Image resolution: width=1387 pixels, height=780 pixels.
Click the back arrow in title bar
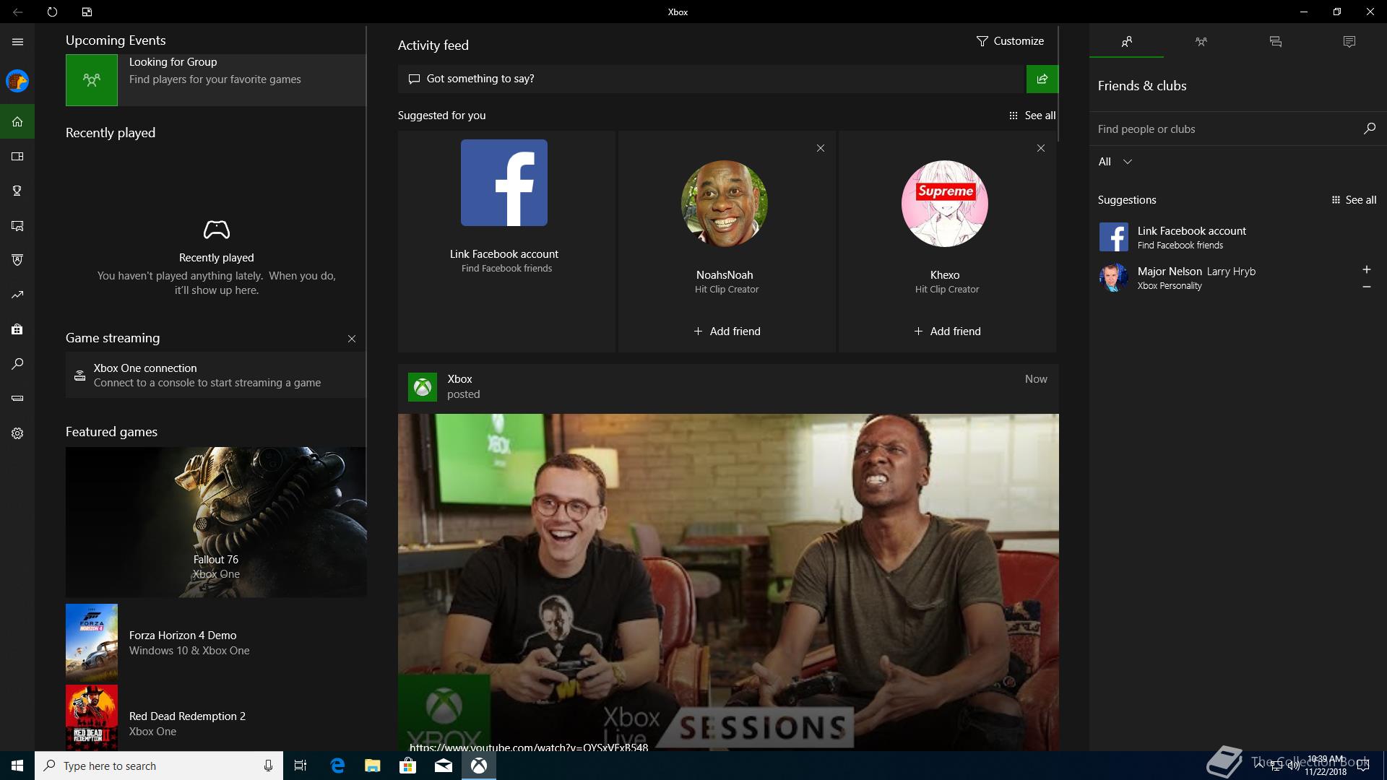click(x=17, y=12)
